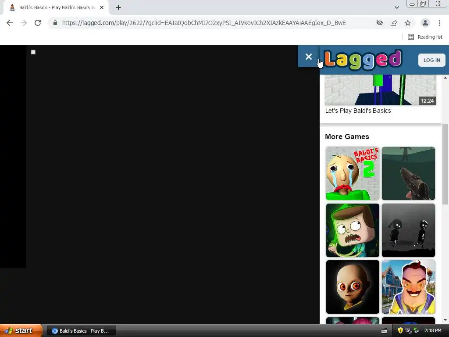Click the 12:24 video duration badge
The image size is (449, 337).
coord(427,100)
